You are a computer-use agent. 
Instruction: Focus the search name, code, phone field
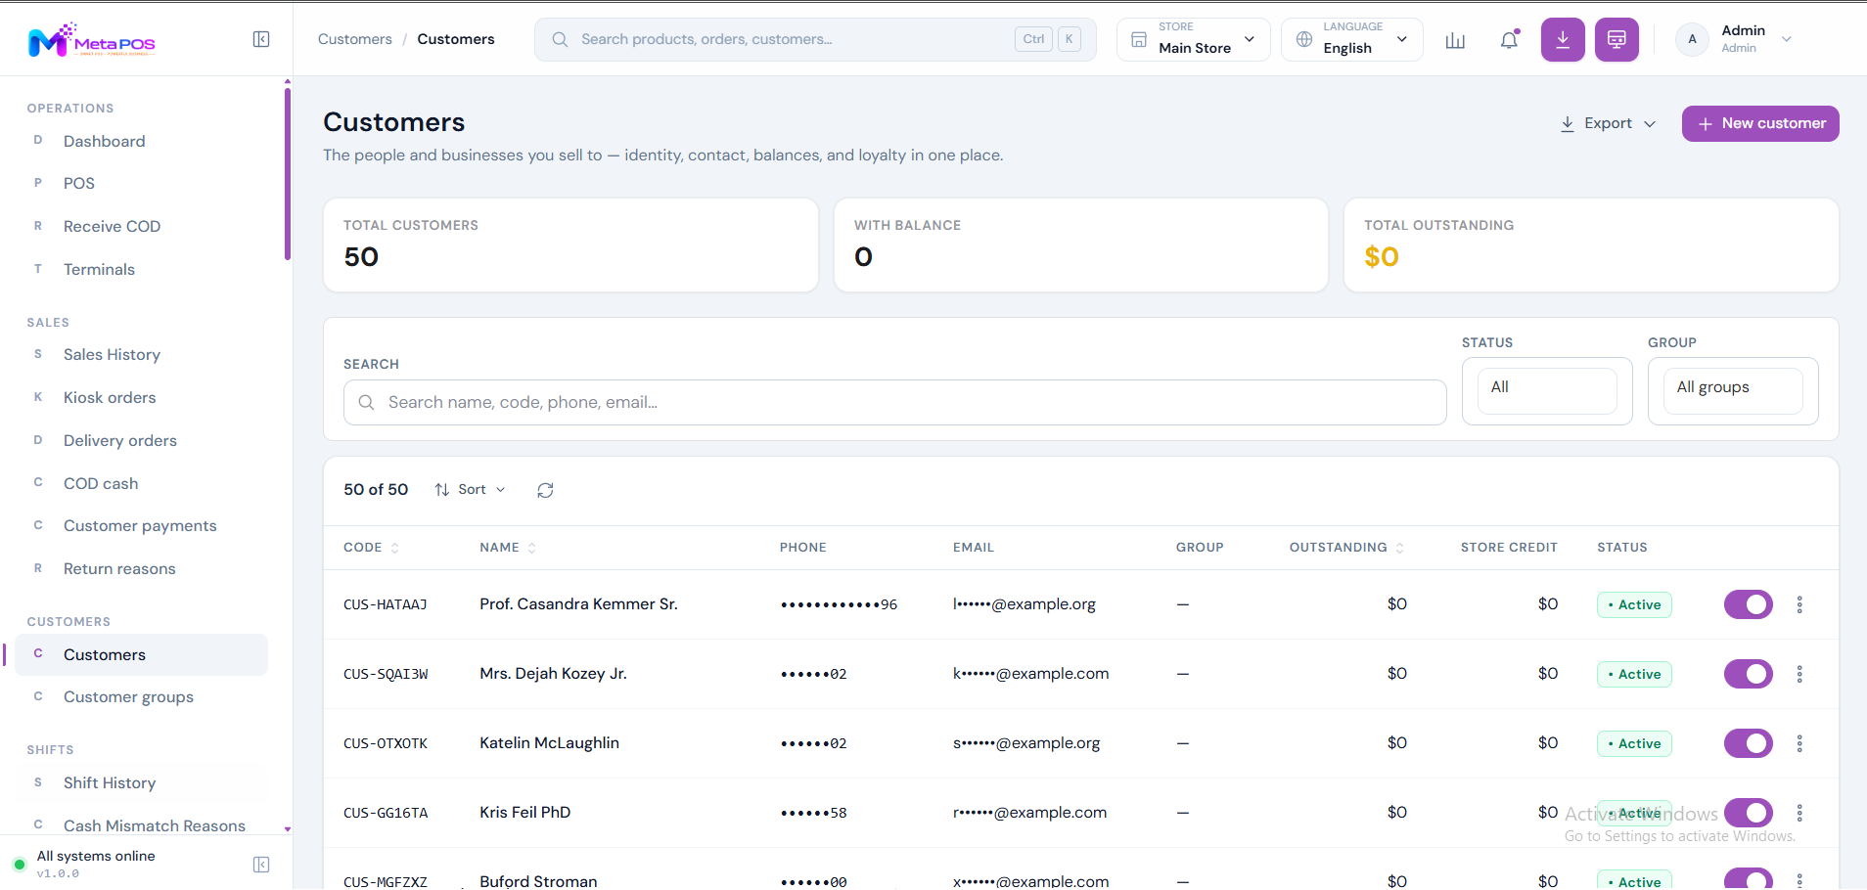tap(894, 402)
